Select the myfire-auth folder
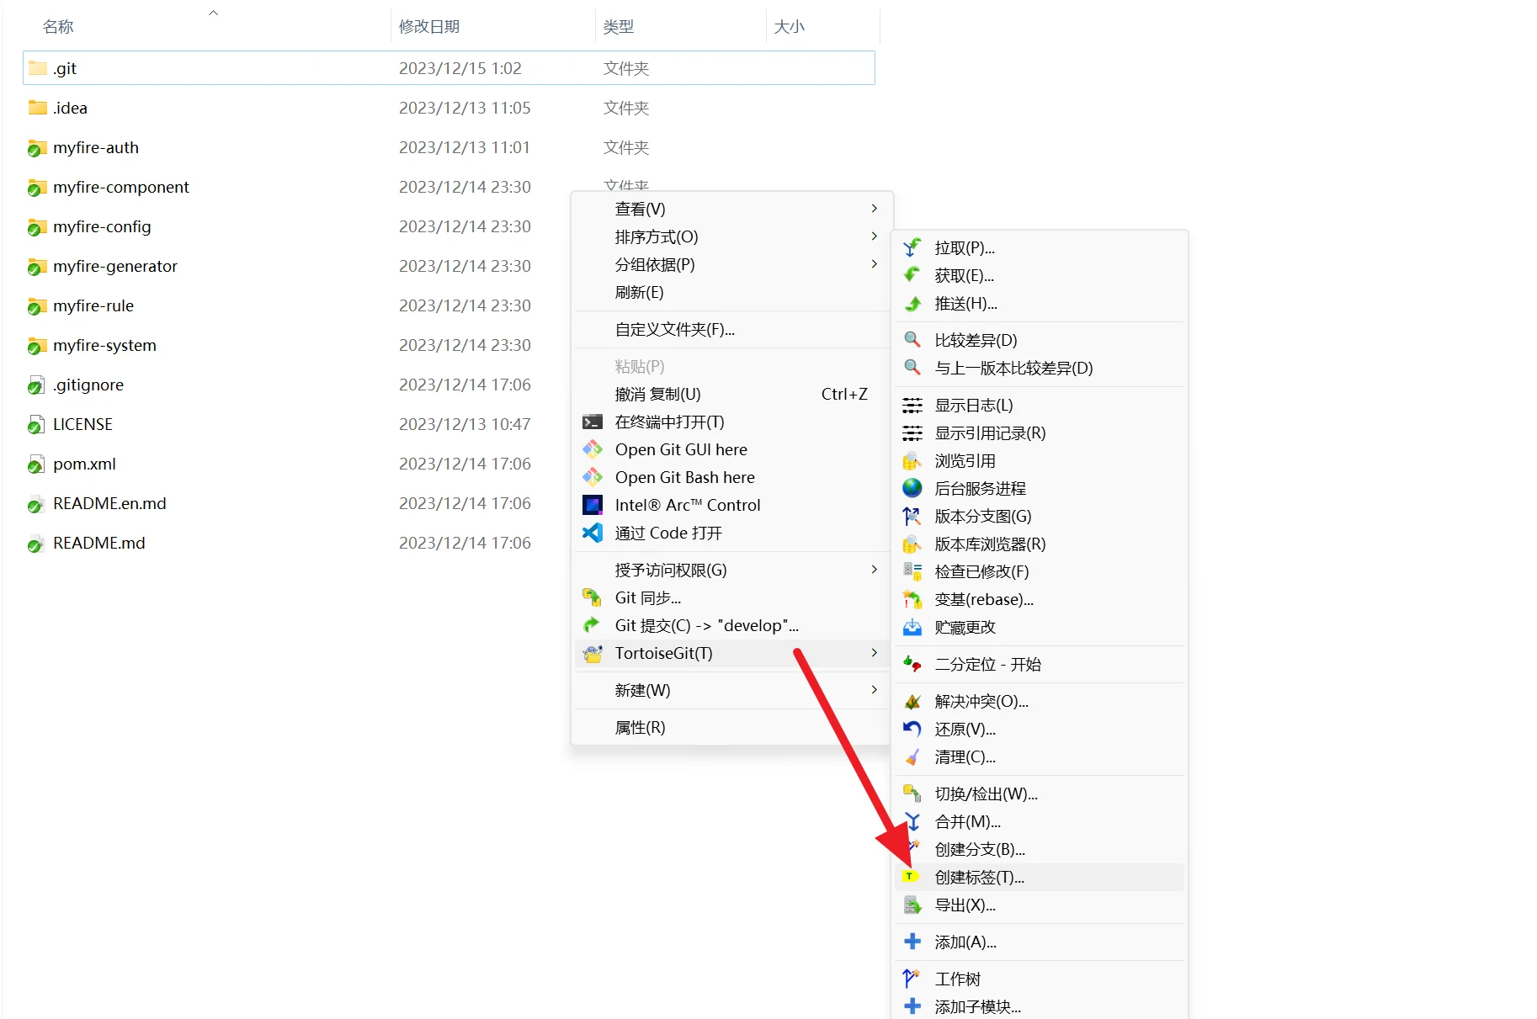This screenshot has width=1537, height=1019. [x=95, y=147]
